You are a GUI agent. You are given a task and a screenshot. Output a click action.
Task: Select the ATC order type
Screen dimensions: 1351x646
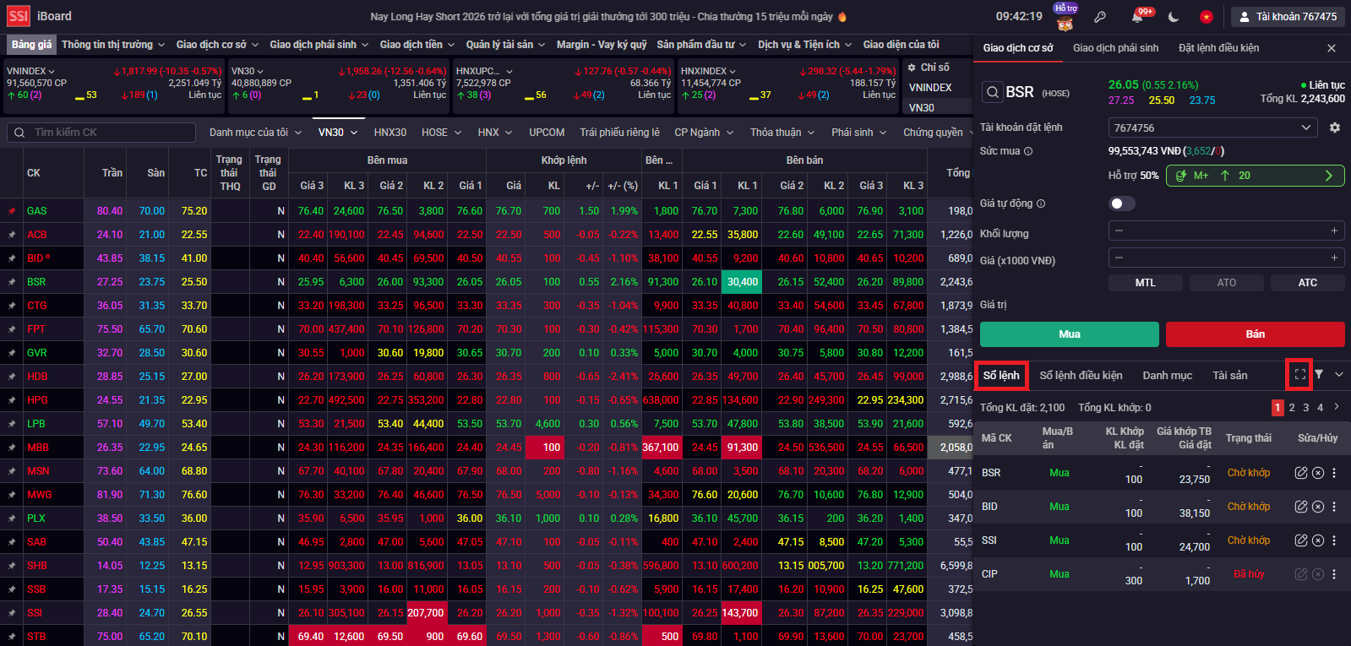click(1308, 283)
